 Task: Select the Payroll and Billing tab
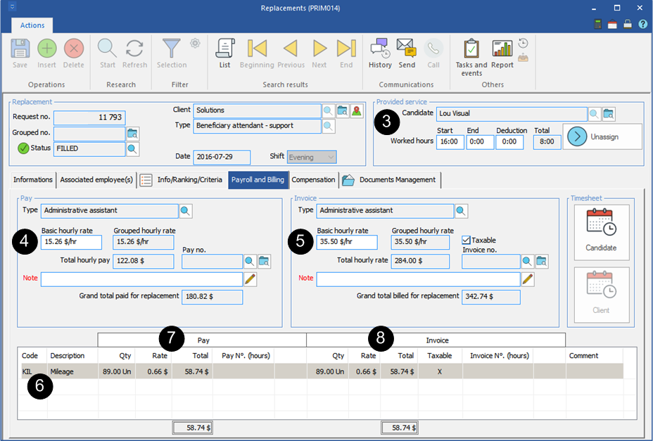(258, 180)
